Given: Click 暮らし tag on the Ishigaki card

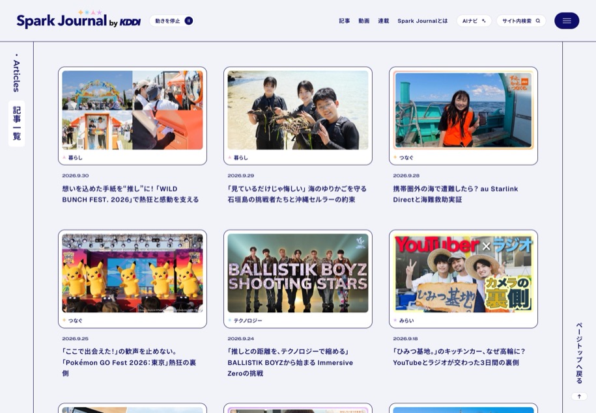Looking at the screenshot, I should (x=238, y=157).
